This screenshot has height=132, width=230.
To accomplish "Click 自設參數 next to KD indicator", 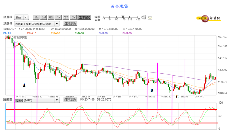I will coord(70,100).
